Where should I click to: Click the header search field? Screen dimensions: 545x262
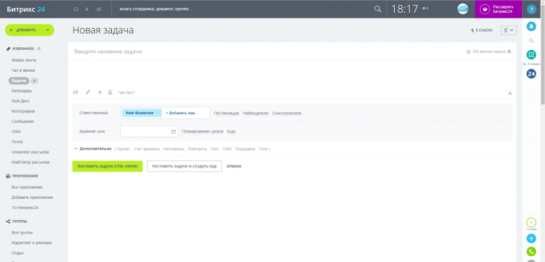[243, 9]
